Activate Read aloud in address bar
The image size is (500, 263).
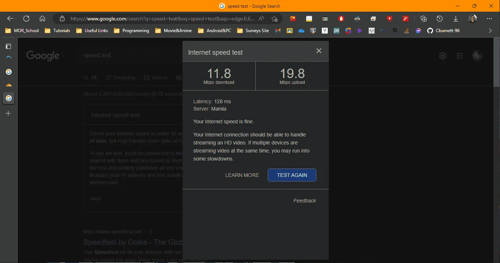pos(261,19)
